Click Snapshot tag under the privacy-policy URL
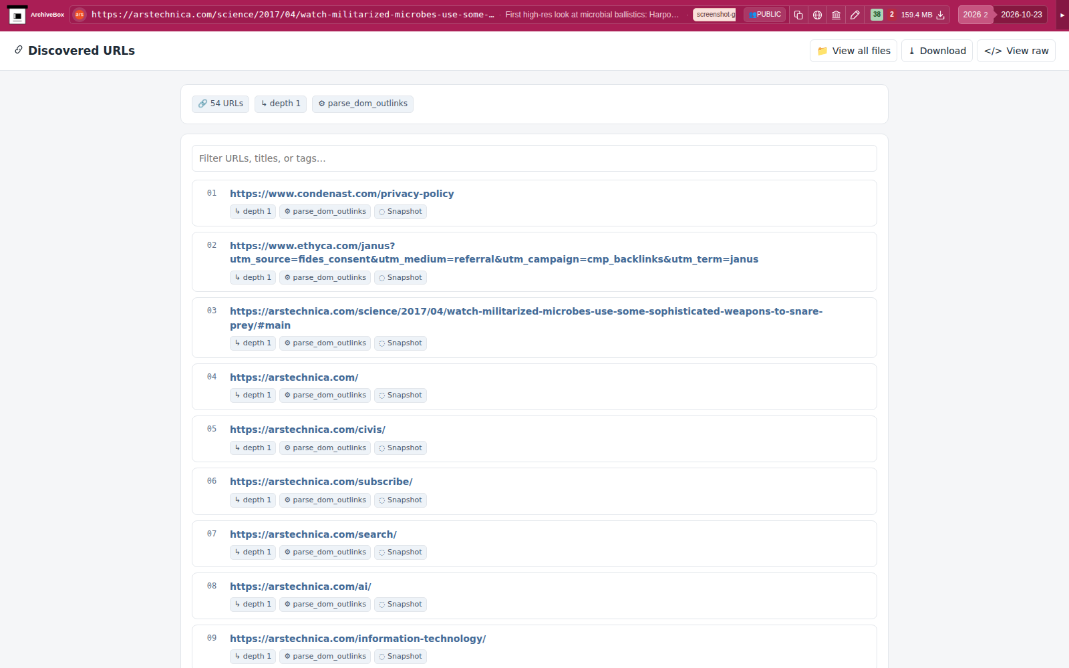Screen dimensions: 1069x668 pyautogui.click(x=400, y=212)
